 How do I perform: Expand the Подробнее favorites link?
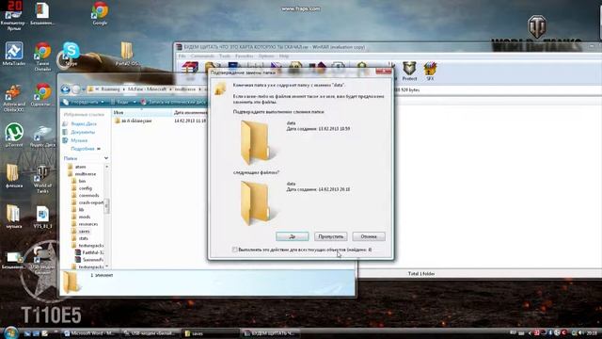[x=86, y=149]
